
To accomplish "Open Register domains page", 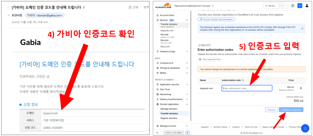I will 169,118.
